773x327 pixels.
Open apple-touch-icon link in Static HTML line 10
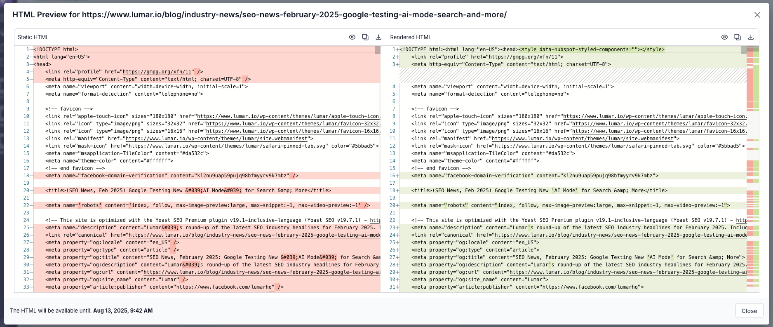[288, 116]
